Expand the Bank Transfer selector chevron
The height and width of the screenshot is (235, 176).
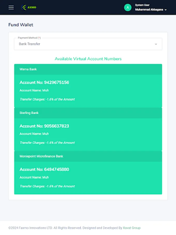[x=156, y=44]
